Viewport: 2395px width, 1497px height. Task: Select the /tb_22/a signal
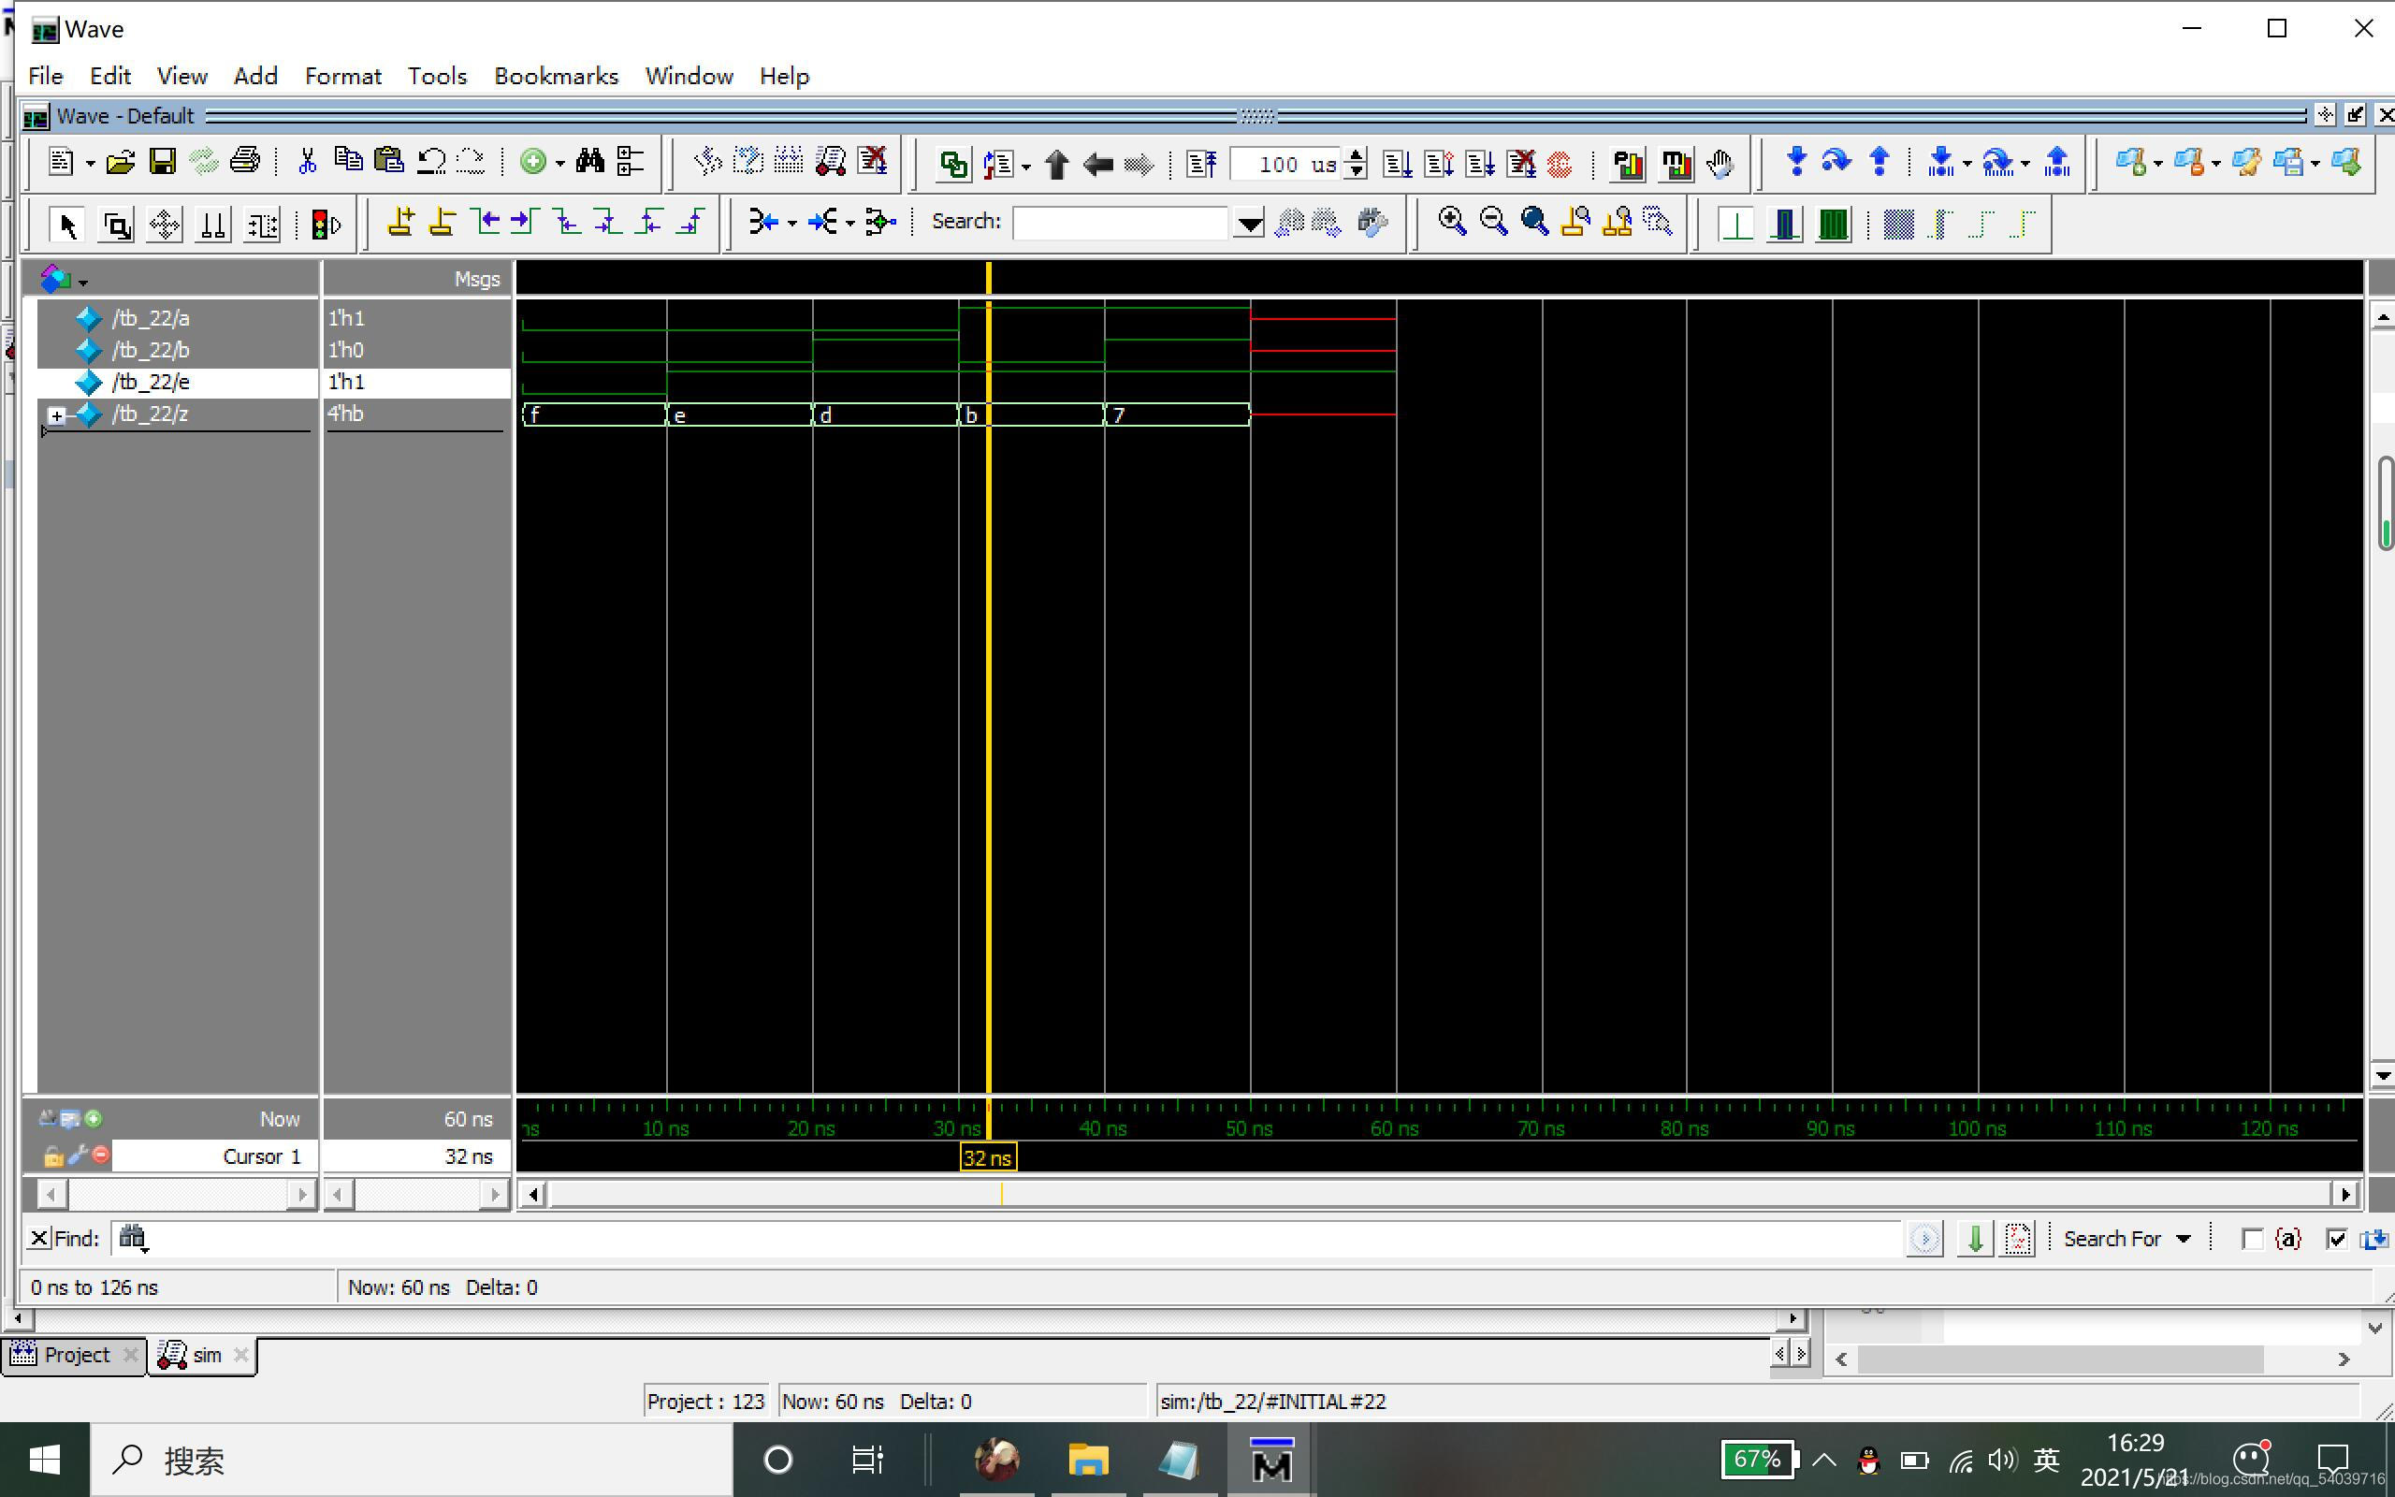[151, 318]
